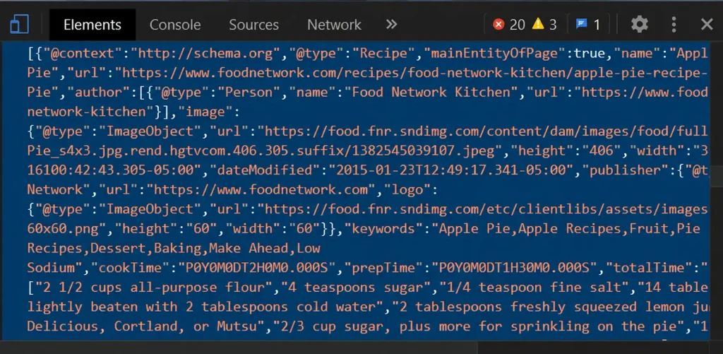Click the dateModified 2015-01-23 value
The height and width of the screenshot is (354, 723).
pyautogui.click(x=451, y=170)
